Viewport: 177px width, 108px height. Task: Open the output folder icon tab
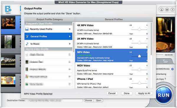coord(165,61)
